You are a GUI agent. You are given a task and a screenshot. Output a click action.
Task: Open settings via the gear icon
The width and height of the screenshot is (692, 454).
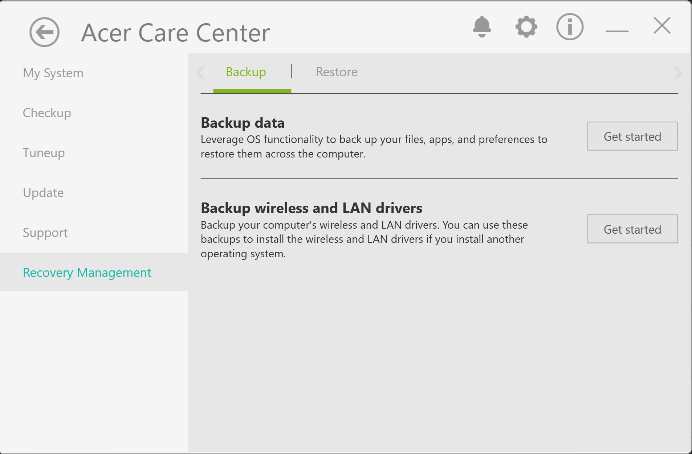pyautogui.click(x=526, y=26)
